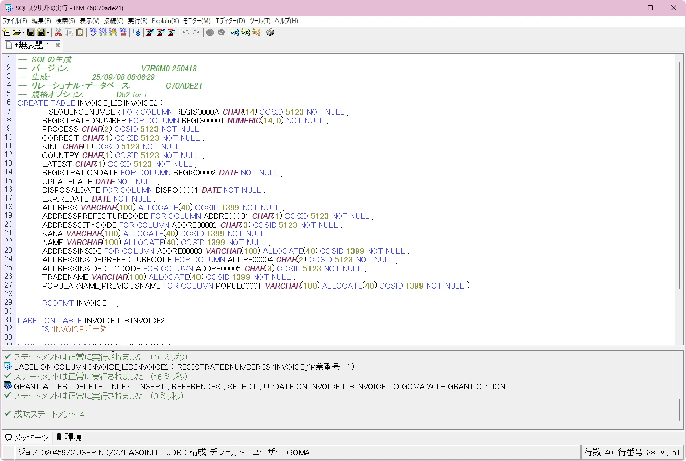Click the gray stop octagon icon
686x461 pixels.
(210, 32)
